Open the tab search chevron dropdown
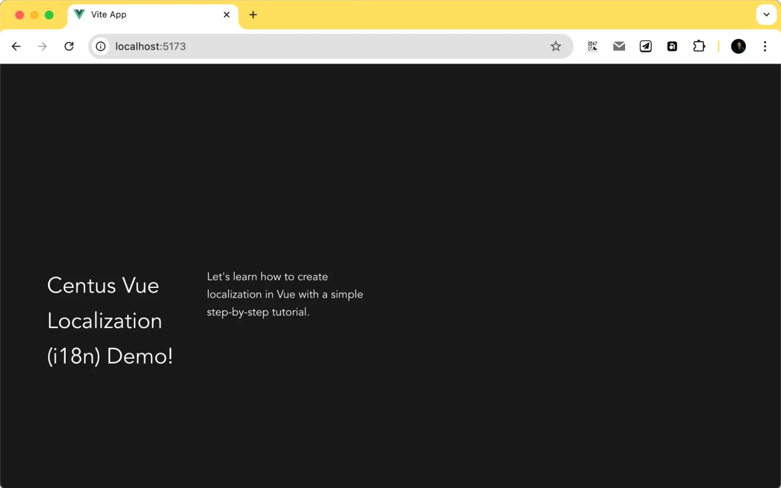Viewport: 781px width, 488px height. pos(766,14)
